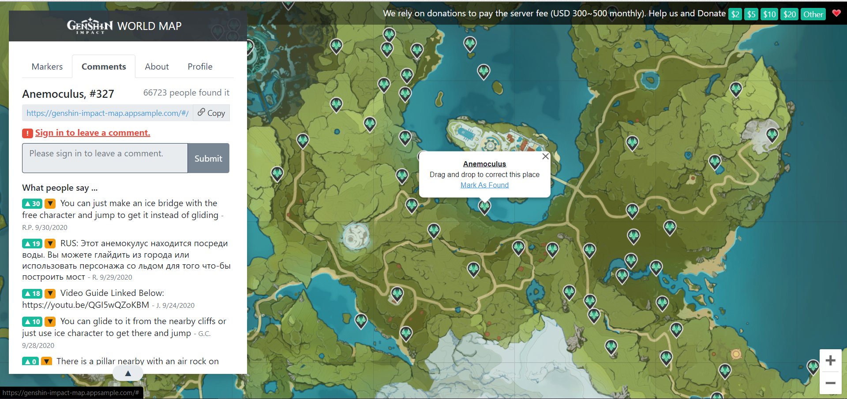
Task: Click the 'Drag and drop to correct this place' text
Action: 484,174
